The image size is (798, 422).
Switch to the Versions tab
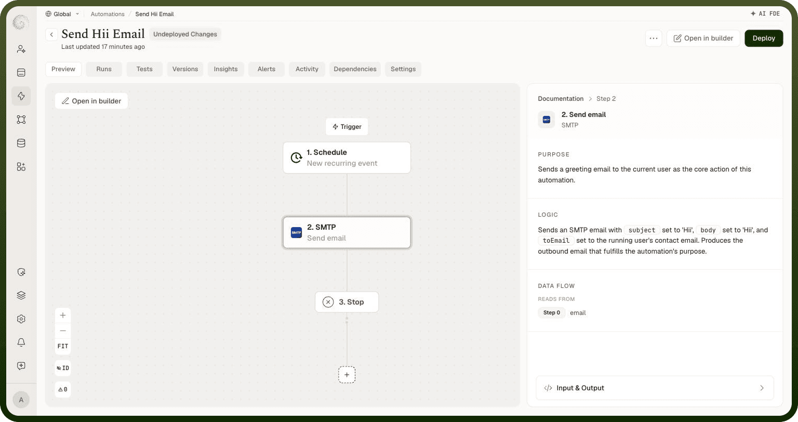pos(185,69)
